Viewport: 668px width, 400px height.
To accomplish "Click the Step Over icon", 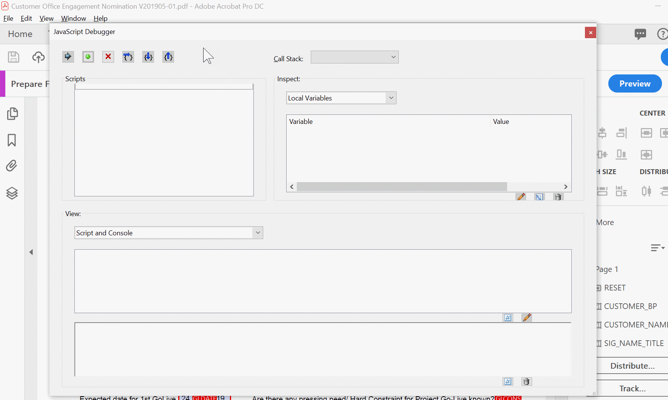I will click(128, 57).
